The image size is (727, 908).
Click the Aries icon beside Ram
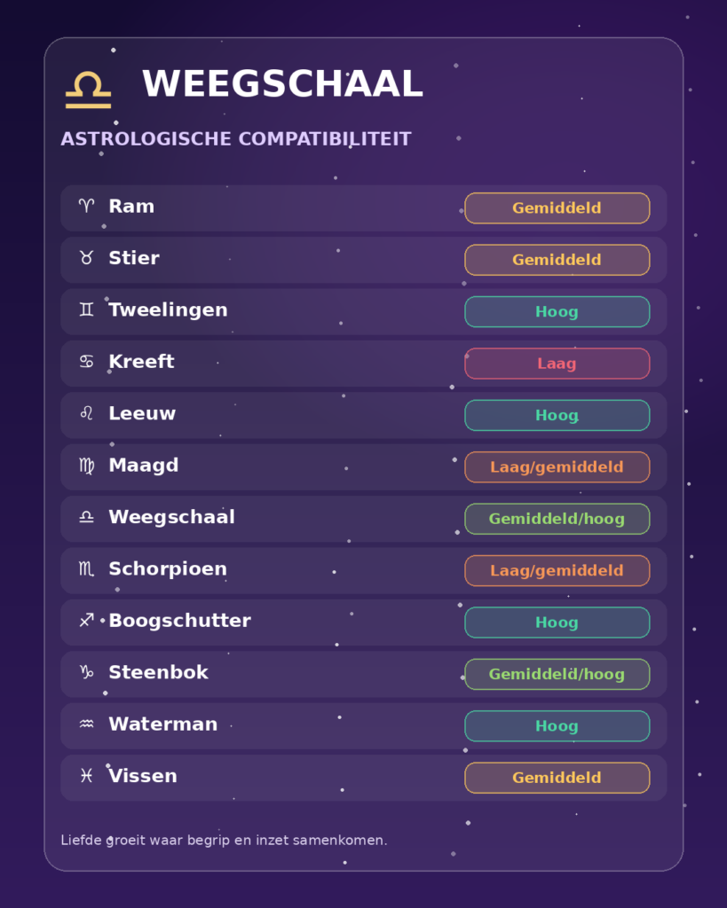pos(86,206)
